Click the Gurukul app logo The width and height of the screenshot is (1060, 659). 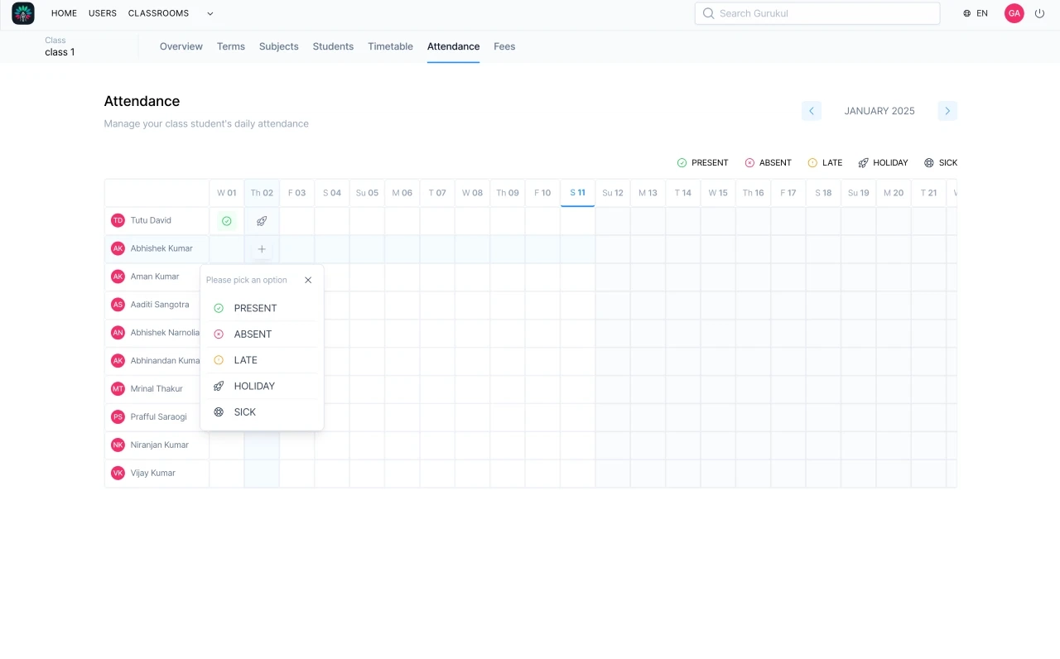click(x=23, y=13)
